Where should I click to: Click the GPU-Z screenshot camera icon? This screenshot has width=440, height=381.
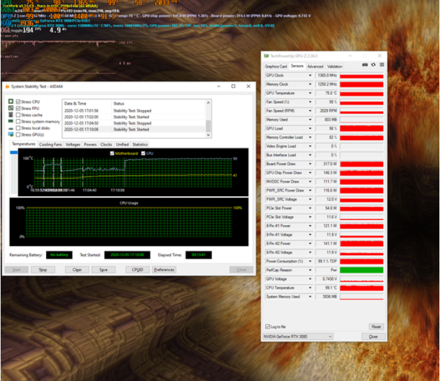tap(365, 65)
